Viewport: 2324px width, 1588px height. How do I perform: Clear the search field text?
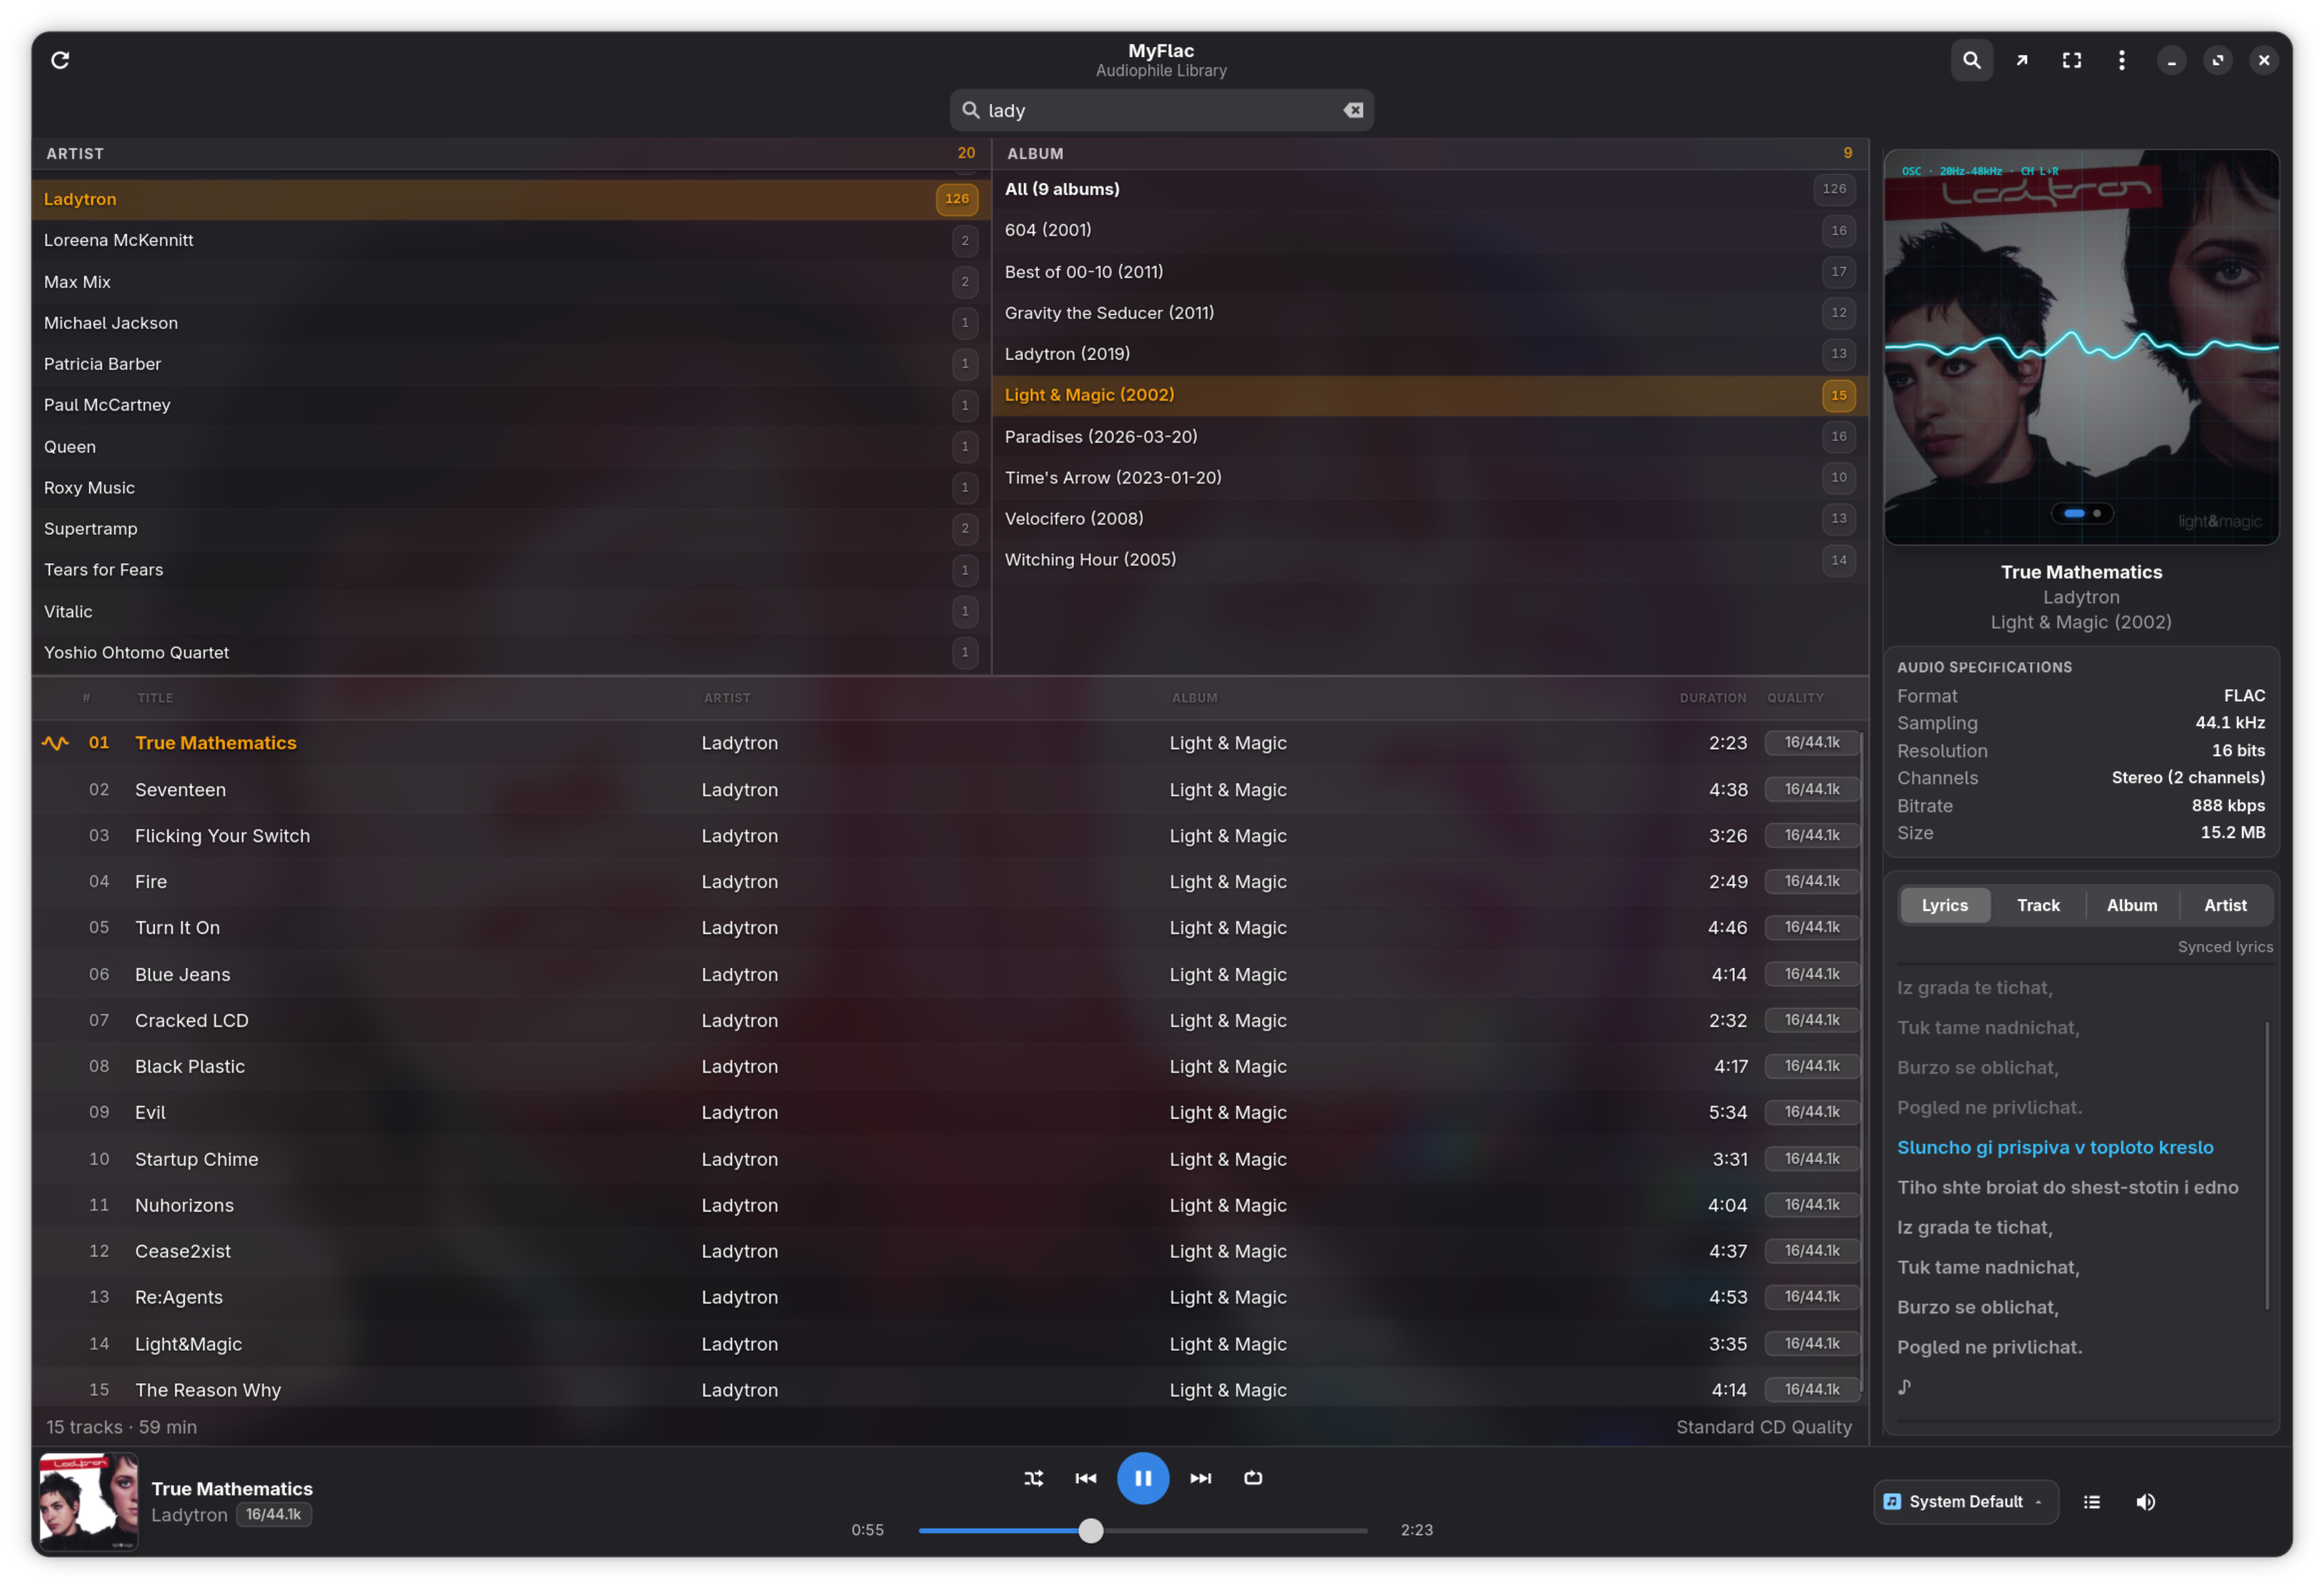1353,110
